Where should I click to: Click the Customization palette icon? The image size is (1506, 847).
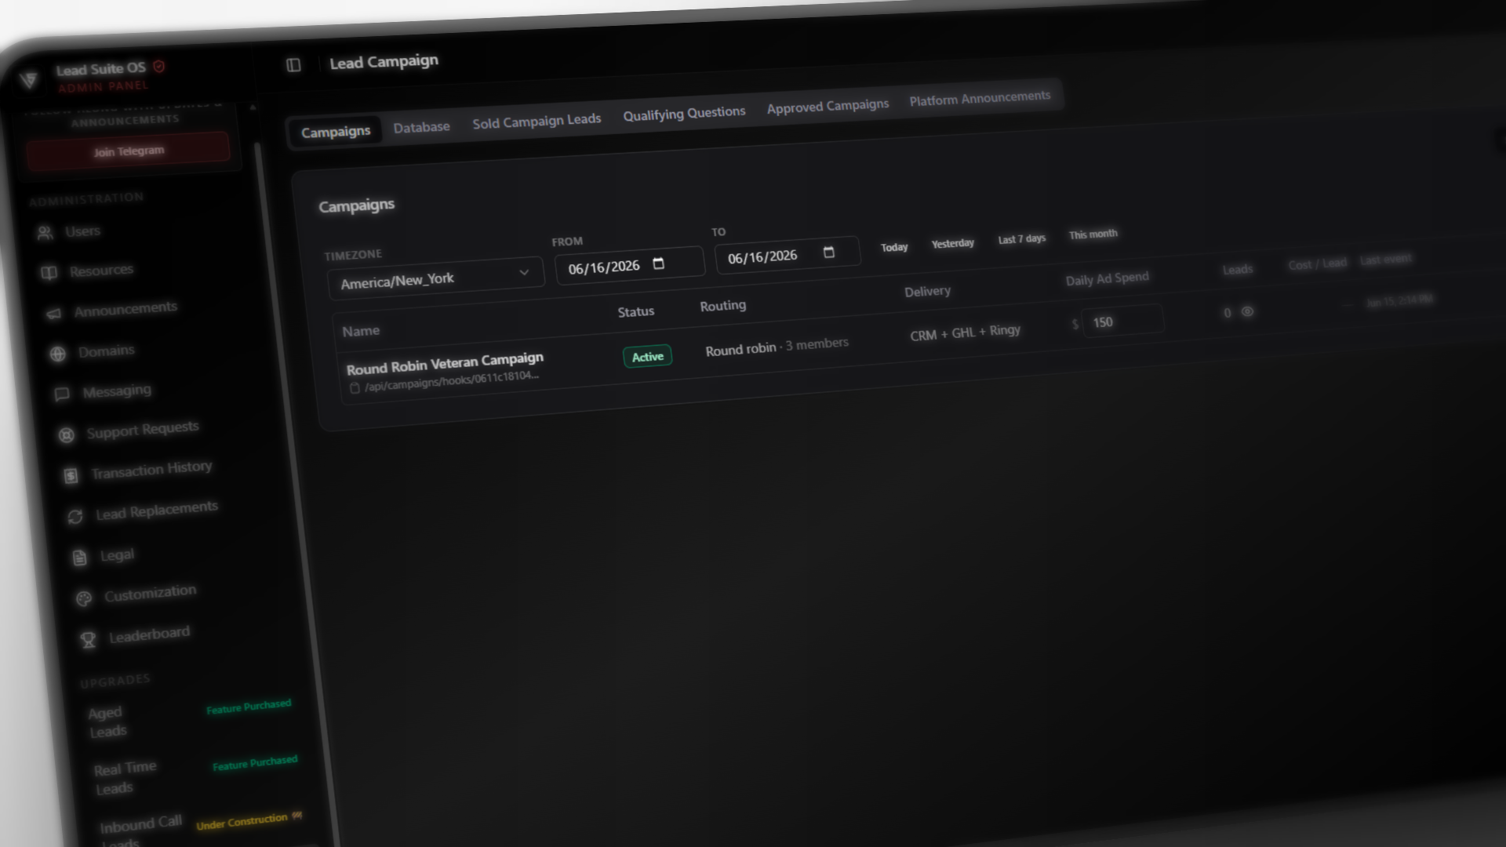[84, 598]
